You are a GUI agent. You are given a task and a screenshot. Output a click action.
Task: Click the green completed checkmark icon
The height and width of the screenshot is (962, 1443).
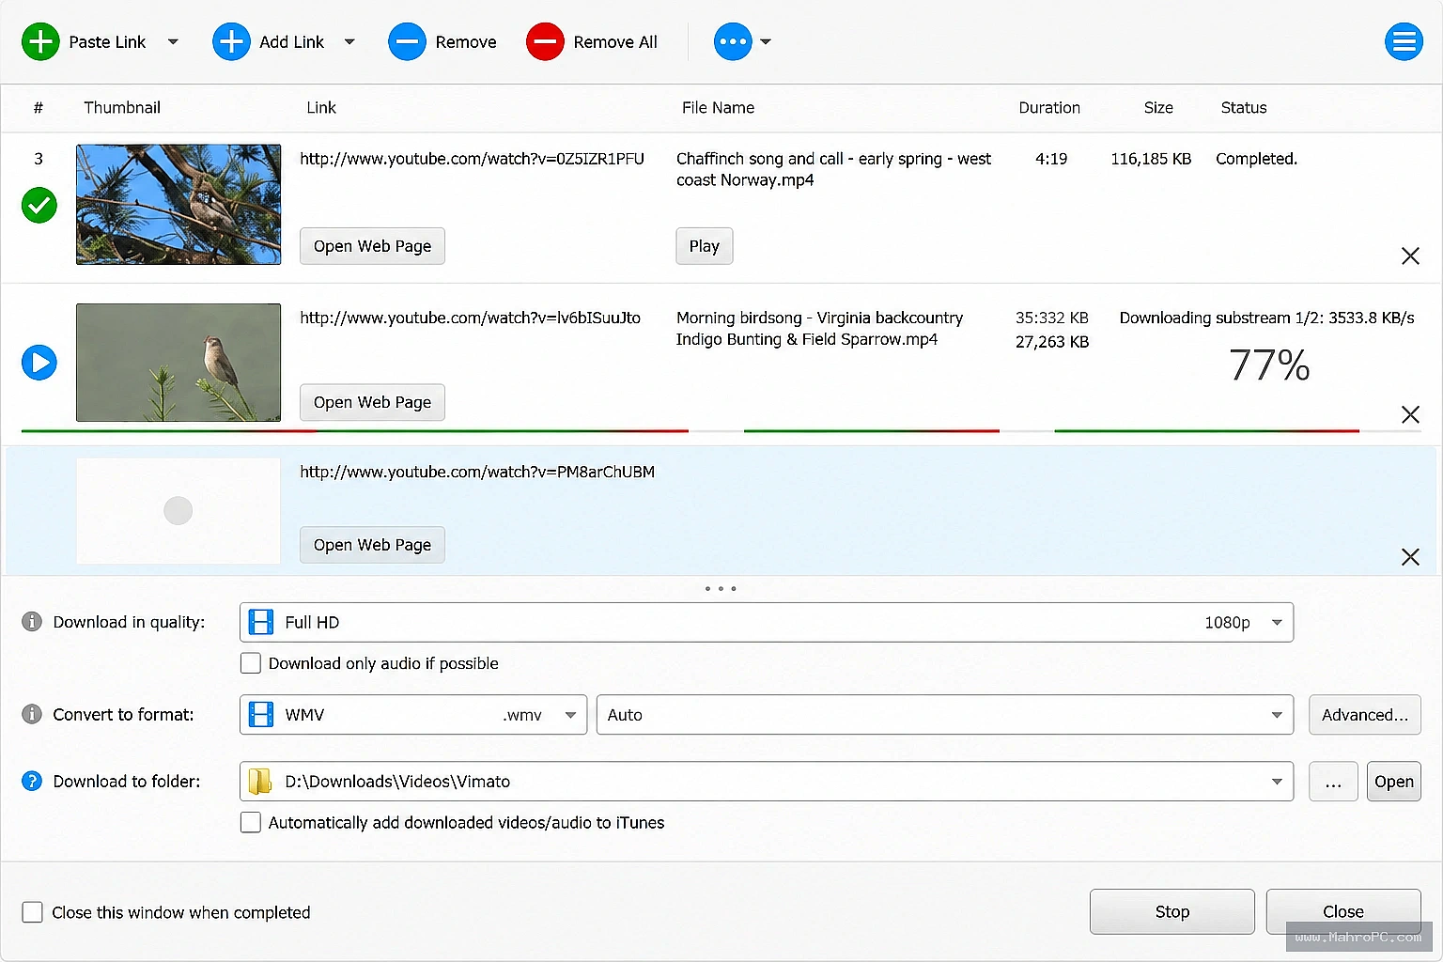pos(39,205)
